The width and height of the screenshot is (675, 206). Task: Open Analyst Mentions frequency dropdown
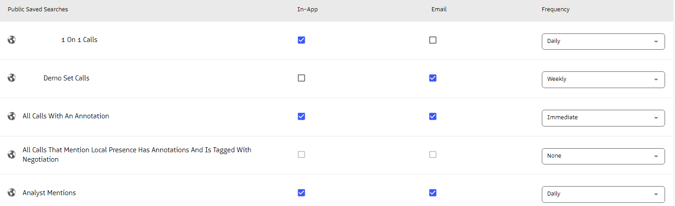(603, 194)
